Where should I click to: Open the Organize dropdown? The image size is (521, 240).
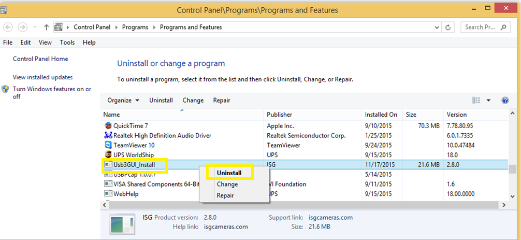pos(123,101)
